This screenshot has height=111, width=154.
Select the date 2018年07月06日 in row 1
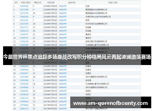50,6
